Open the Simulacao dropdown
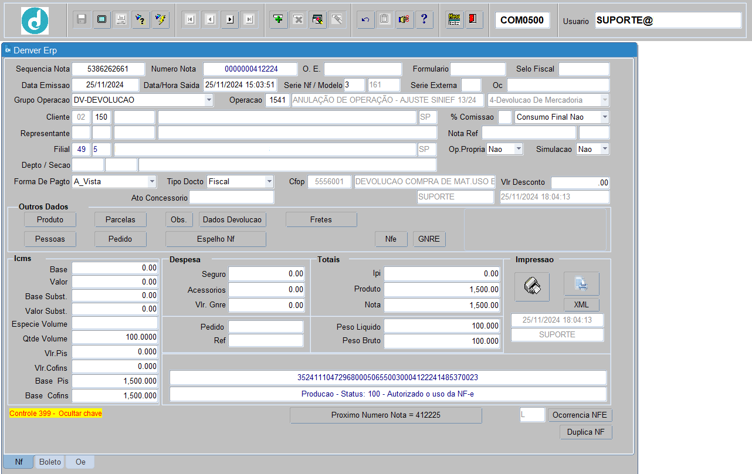 coord(604,150)
